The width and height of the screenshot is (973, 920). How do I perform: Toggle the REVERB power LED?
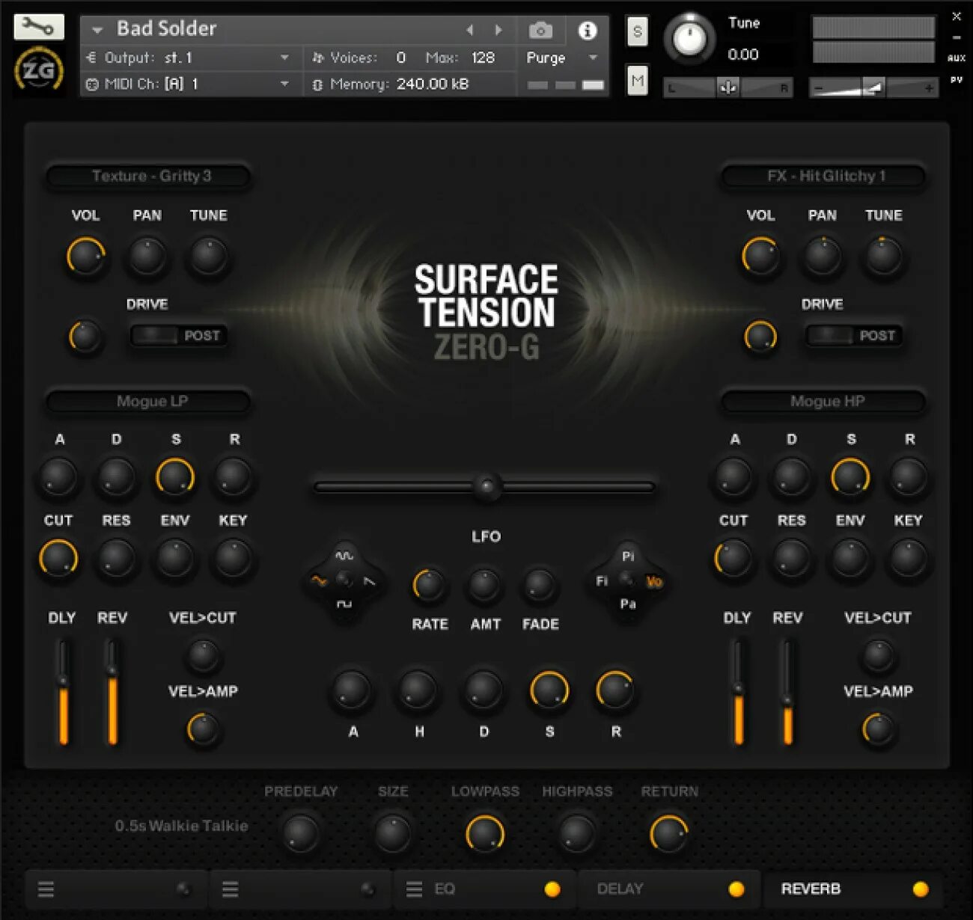pyautogui.click(x=921, y=889)
